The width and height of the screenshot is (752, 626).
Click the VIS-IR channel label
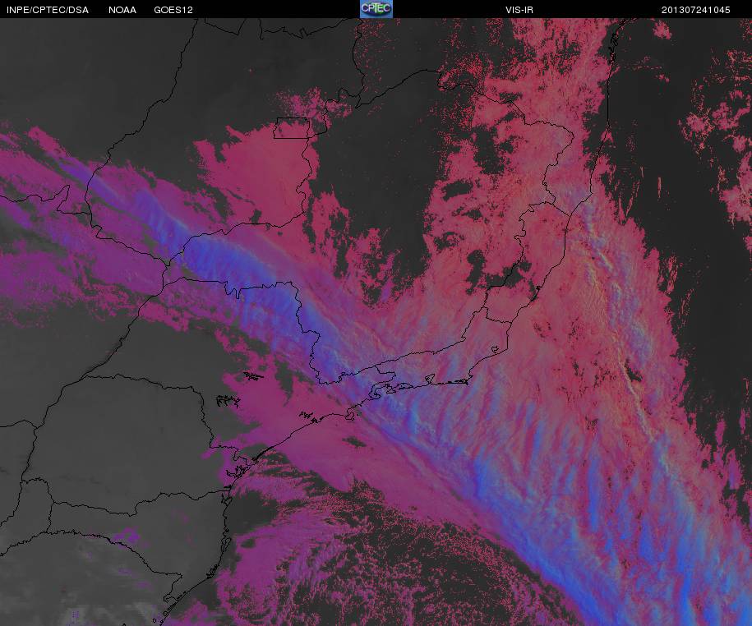click(x=519, y=10)
